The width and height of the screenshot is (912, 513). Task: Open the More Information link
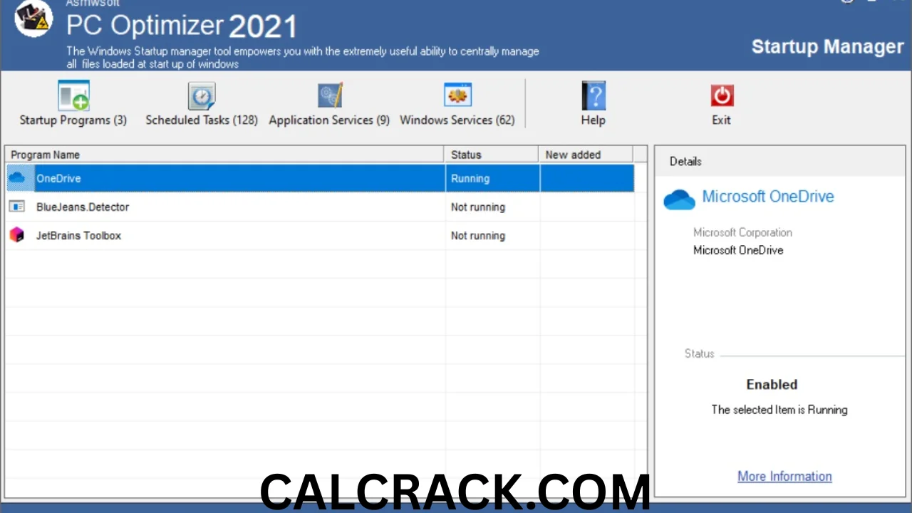point(784,476)
